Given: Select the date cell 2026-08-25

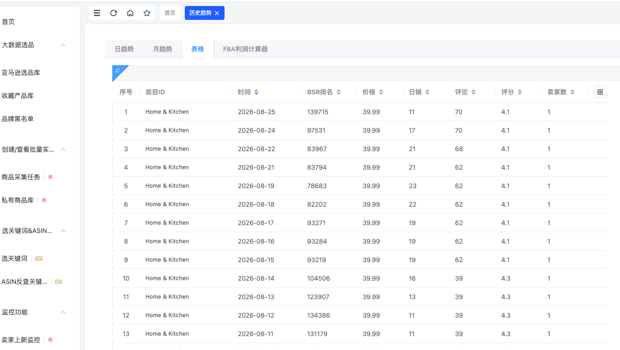Looking at the screenshot, I should click(256, 112).
